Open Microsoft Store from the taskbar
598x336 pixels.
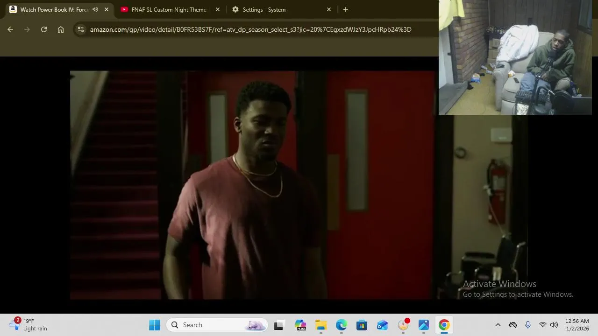coord(362,325)
